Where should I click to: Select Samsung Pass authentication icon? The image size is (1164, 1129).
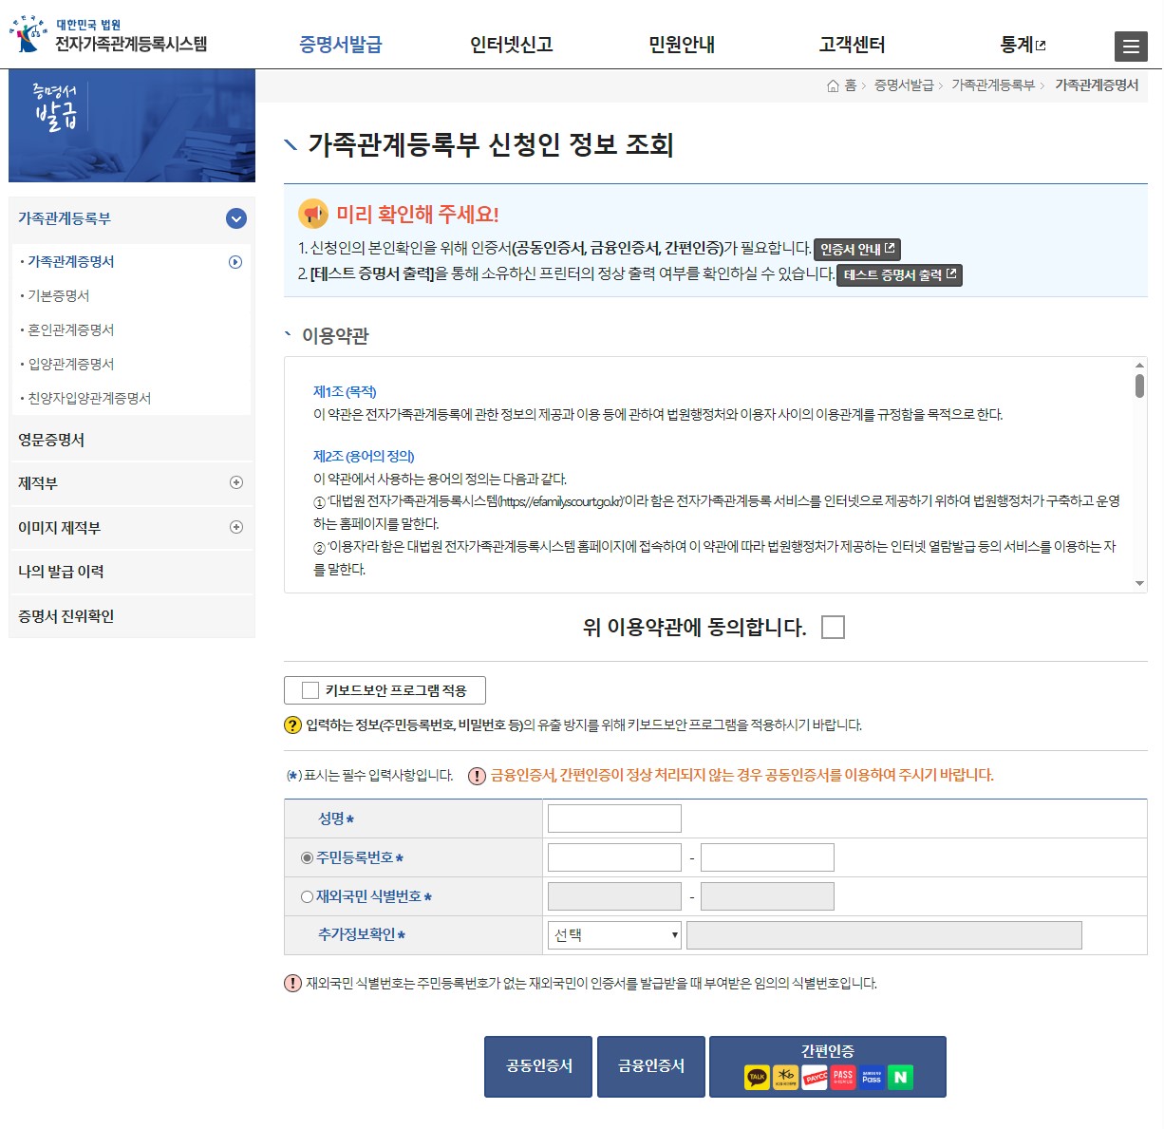click(873, 1076)
